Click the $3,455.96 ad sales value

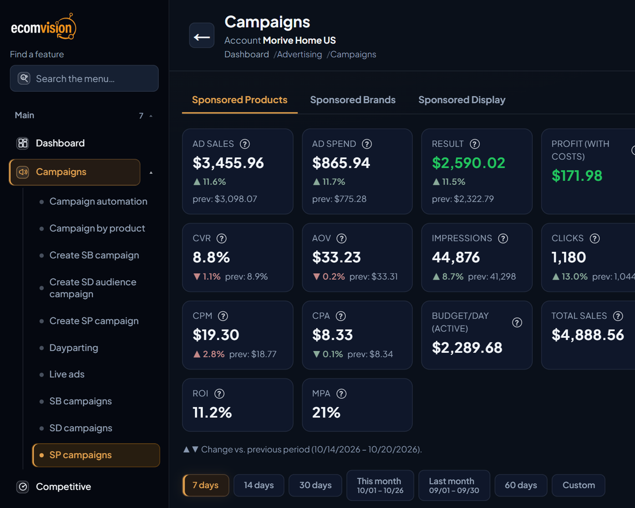[x=228, y=163]
